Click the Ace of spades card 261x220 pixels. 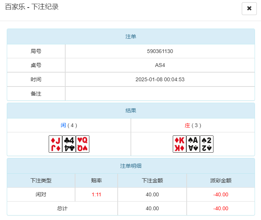[193, 144]
